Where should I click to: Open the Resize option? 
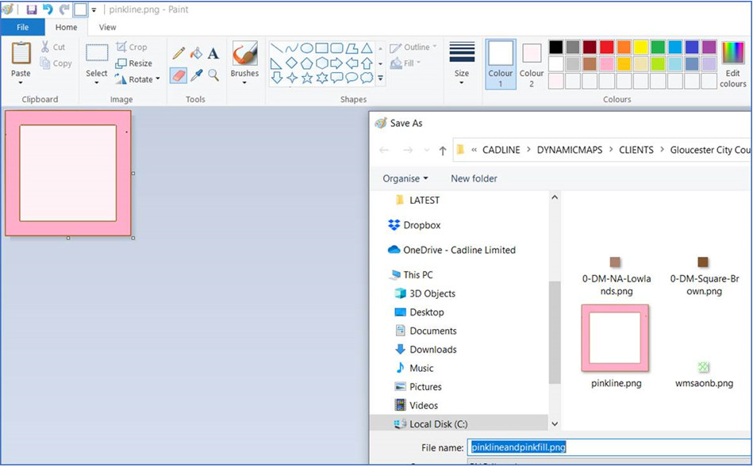134,63
